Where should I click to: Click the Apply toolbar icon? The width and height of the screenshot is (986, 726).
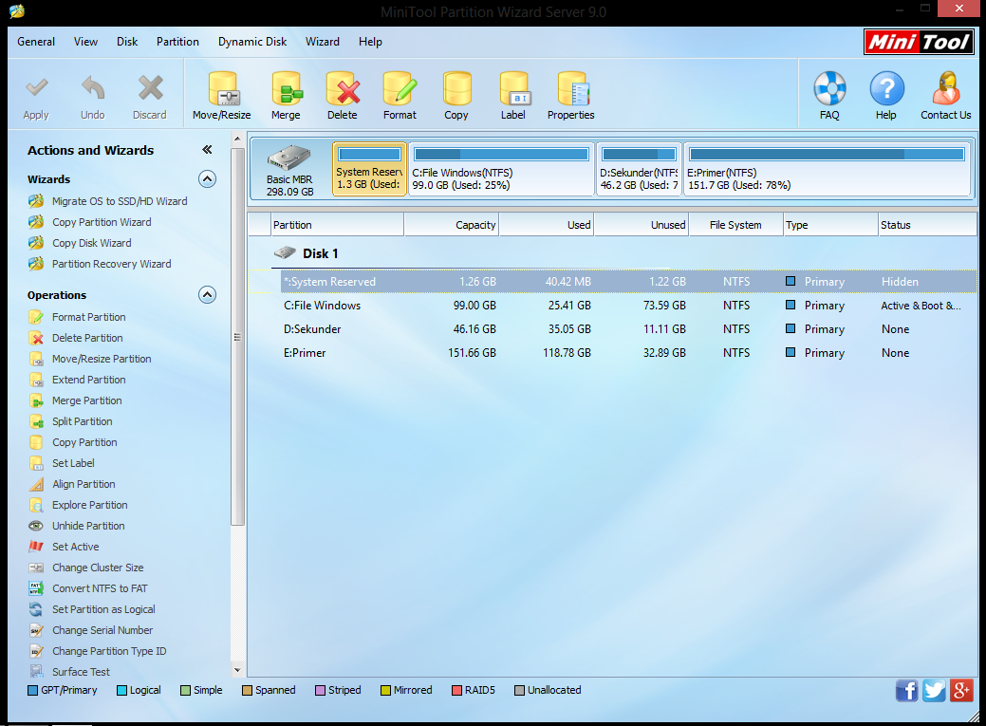(x=36, y=95)
